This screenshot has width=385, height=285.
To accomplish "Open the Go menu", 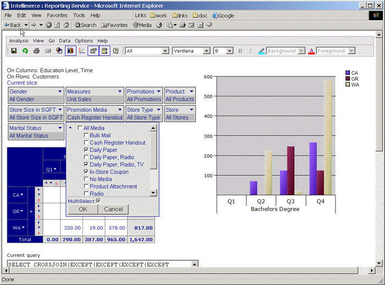I will [52, 41].
